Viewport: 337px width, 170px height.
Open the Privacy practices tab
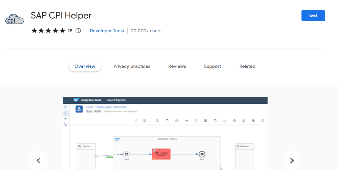tap(132, 66)
